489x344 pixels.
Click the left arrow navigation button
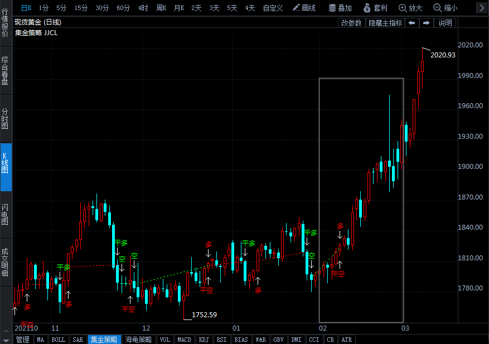pos(411,23)
